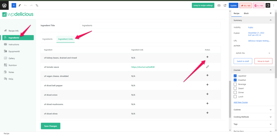Check the Dinner course checkbox
This screenshot has height=135, width=277.
tap(235, 93)
